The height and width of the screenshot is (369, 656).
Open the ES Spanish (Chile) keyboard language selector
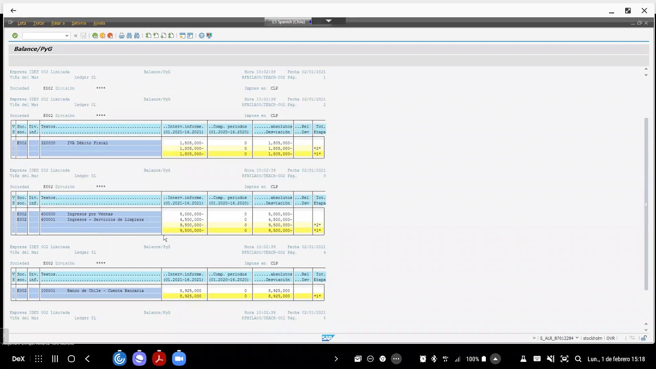pos(289,22)
